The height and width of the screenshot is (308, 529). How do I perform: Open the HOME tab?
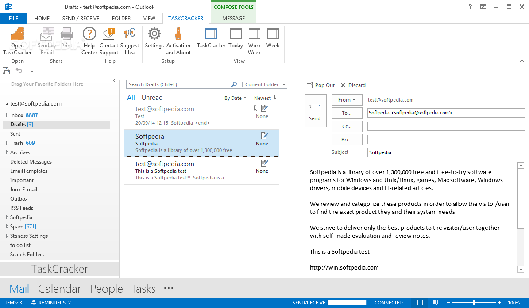(42, 19)
